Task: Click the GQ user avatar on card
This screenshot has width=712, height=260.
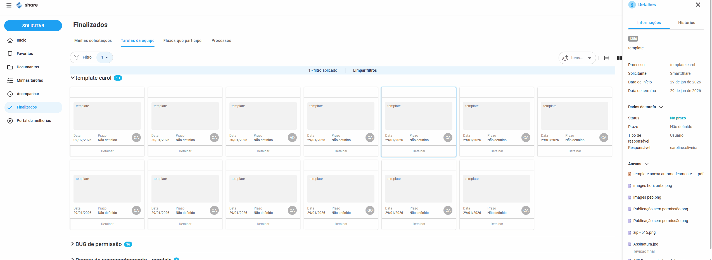Action: [370, 210]
